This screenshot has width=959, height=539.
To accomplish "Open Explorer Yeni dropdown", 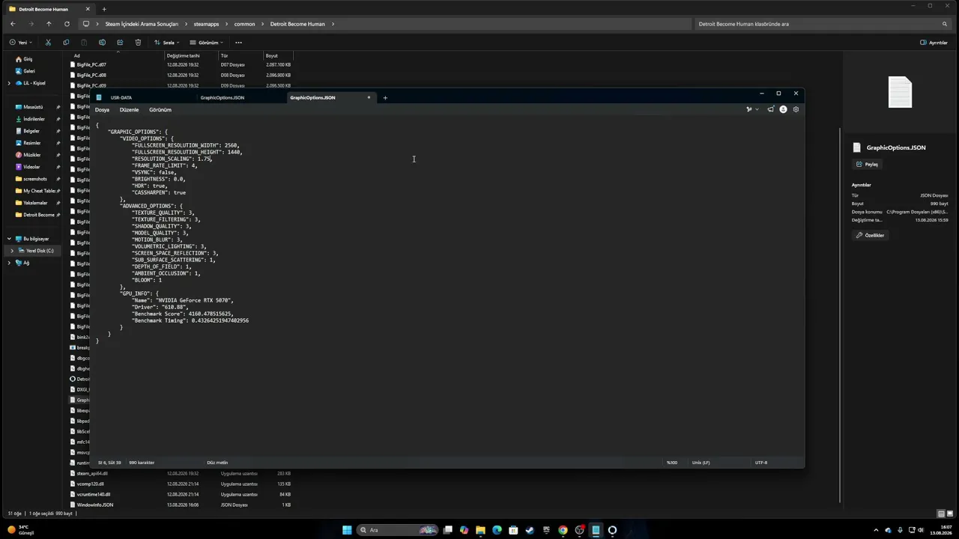I will (x=21, y=43).
